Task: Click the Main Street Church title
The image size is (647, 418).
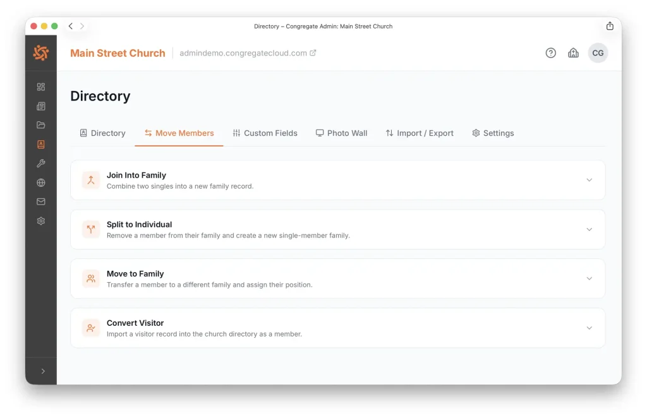Action: (118, 53)
